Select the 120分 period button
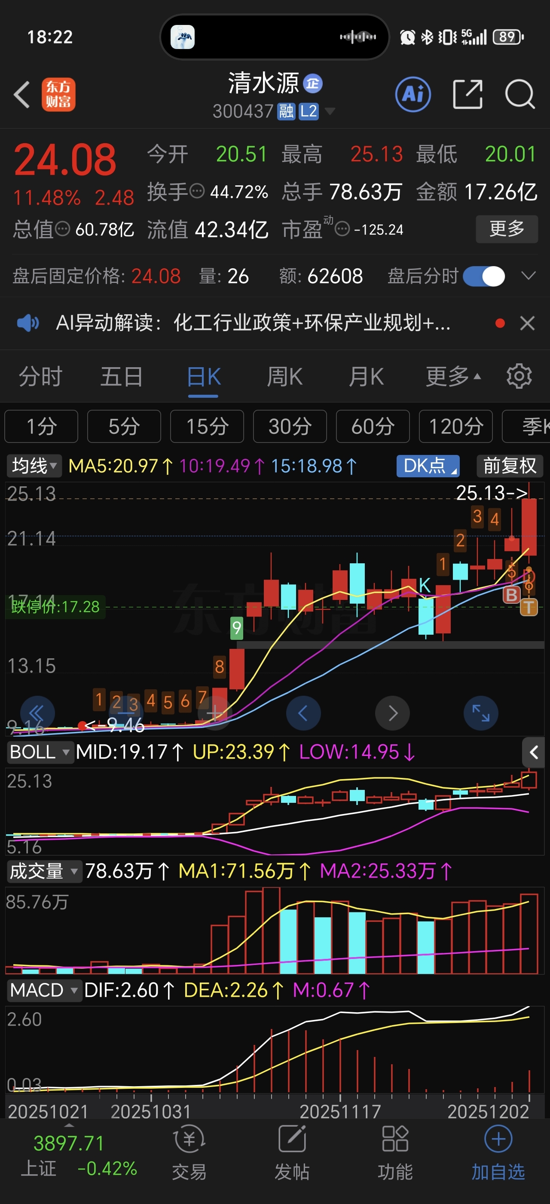Image resolution: width=550 pixels, height=1204 pixels. point(456,426)
